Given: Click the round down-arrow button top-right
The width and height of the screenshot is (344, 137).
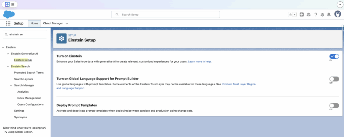Looking at the screenshot, I should coord(339,5).
